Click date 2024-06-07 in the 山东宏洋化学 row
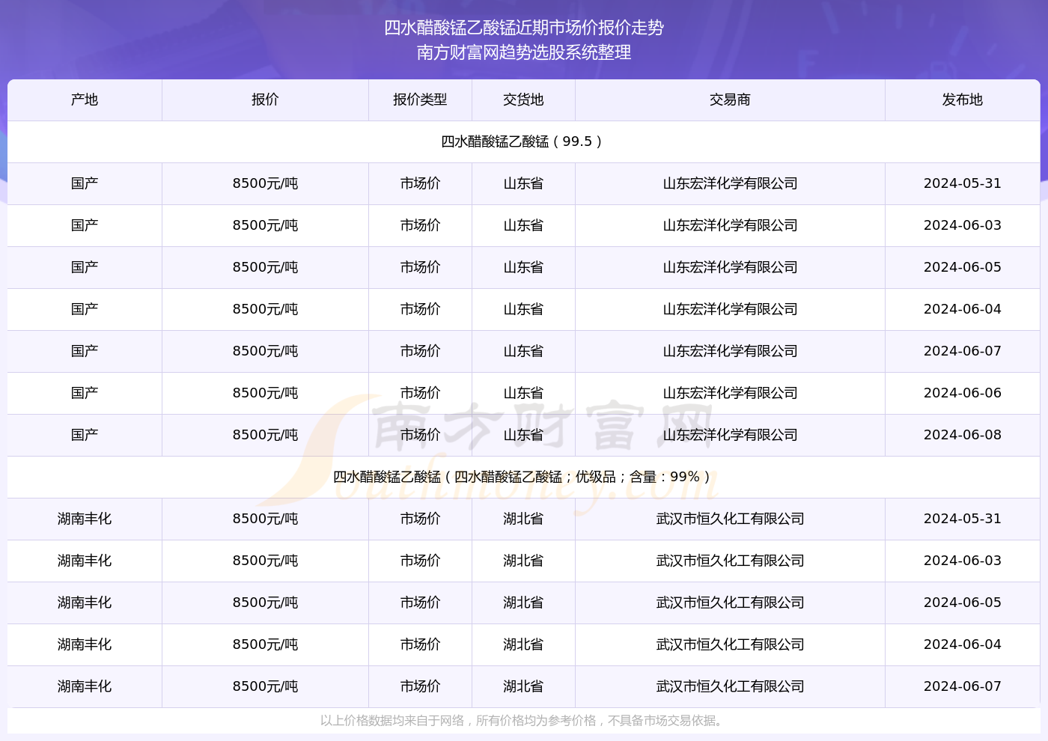Screen dimensions: 1048x741 (963, 351)
